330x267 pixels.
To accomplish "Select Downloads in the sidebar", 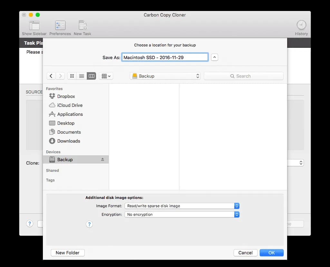I will [68, 141].
